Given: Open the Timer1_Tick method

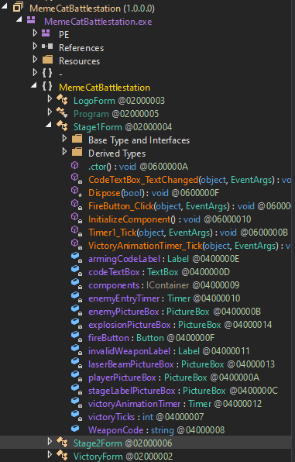Looking at the screenshot, I should [188, 233].
